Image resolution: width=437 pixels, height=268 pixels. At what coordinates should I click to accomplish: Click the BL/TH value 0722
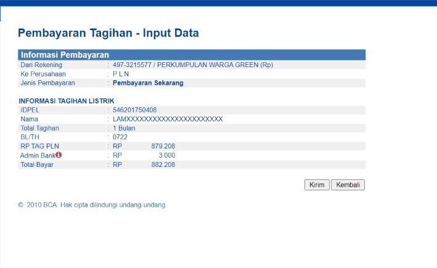(120, 137)
